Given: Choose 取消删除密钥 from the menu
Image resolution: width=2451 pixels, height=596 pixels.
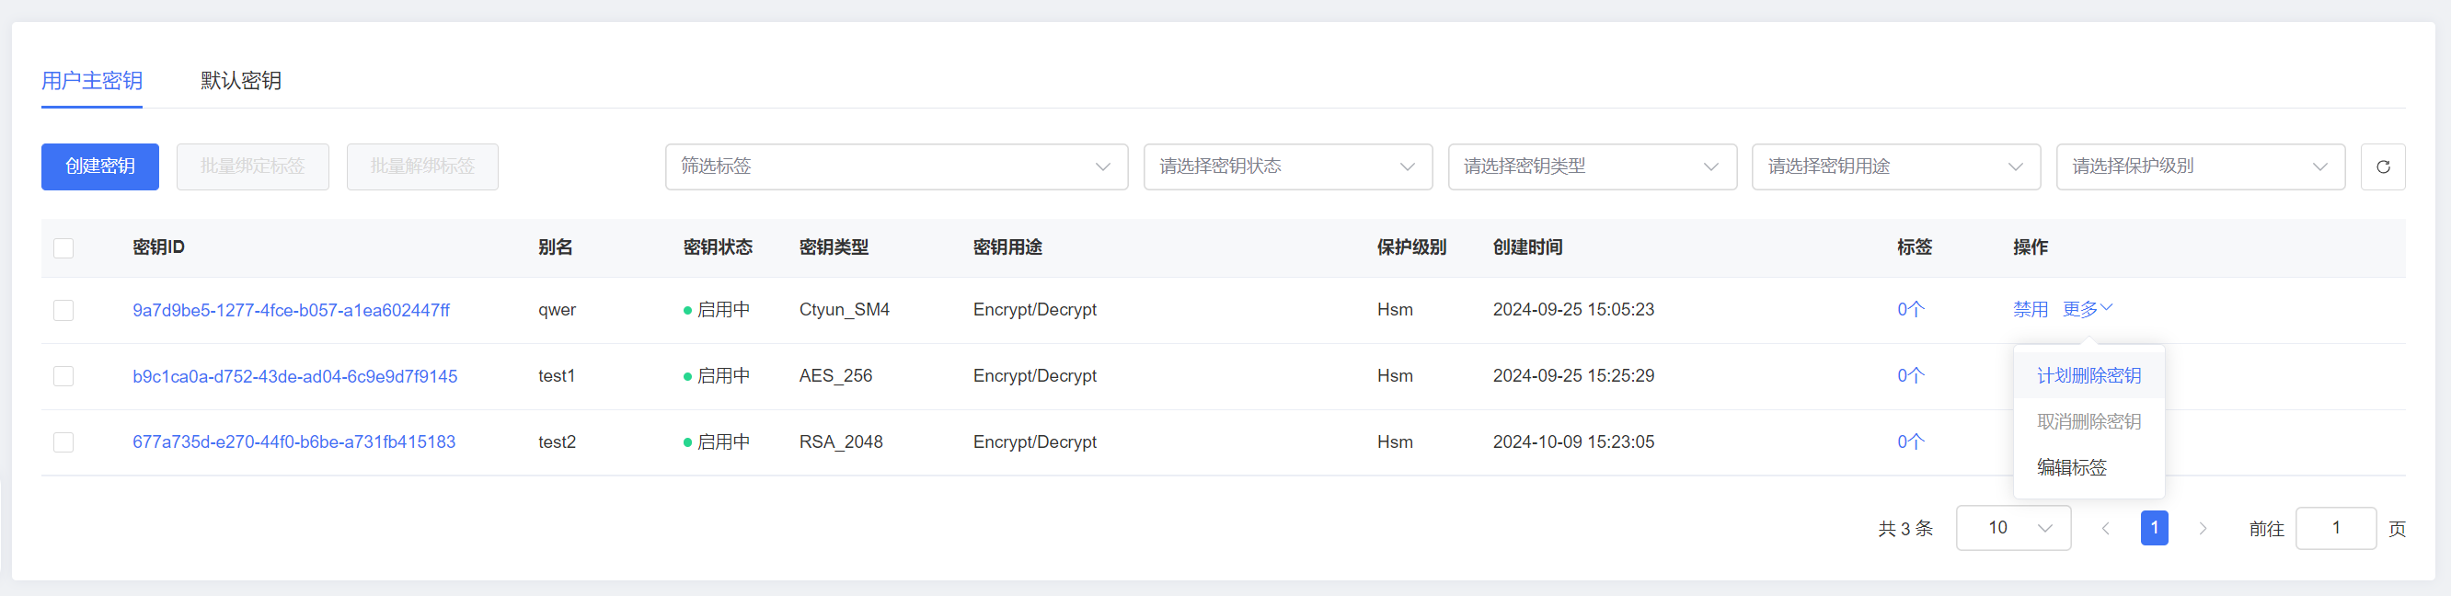Looking at the screenshot, I should pyautogui.click(x=2089, y=421).
